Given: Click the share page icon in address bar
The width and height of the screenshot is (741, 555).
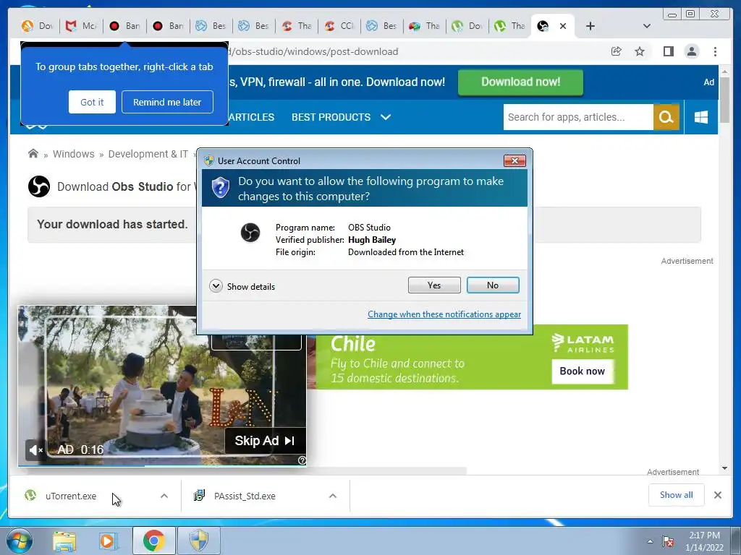Looking at the screenshot, I should pyautogui.click(x=617, y=51).
